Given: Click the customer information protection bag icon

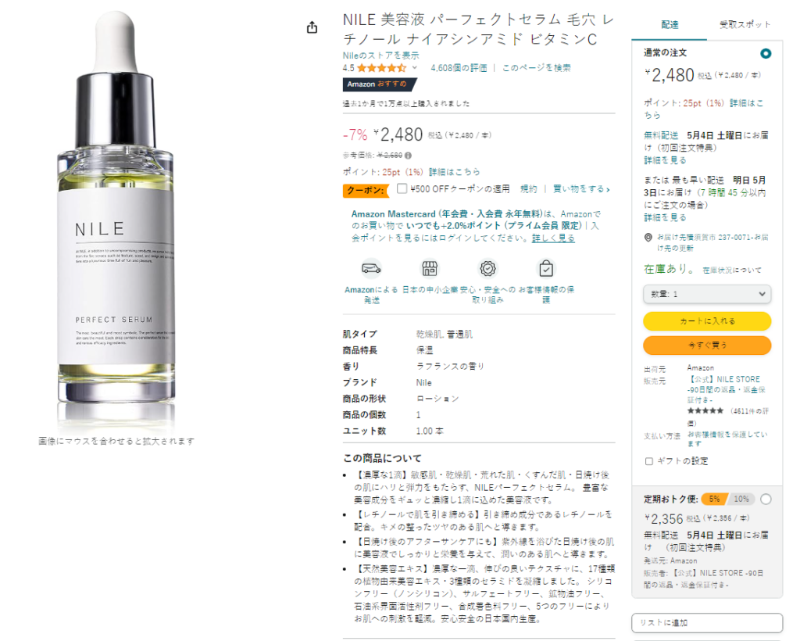Looking at the screenshot, I should tap(546, 268).
